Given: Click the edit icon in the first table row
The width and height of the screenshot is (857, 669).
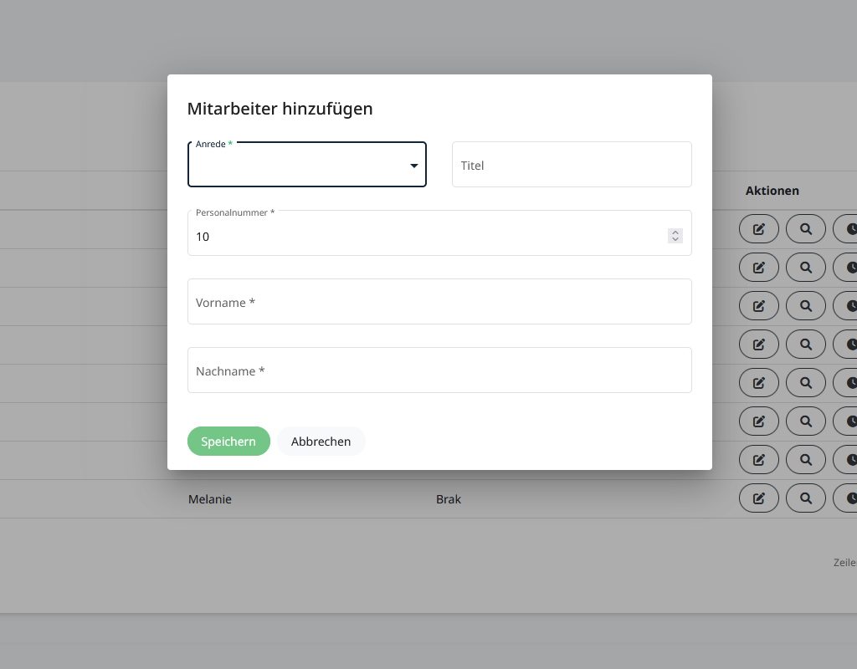Looking at the screenshot, I should coord(758,229).
